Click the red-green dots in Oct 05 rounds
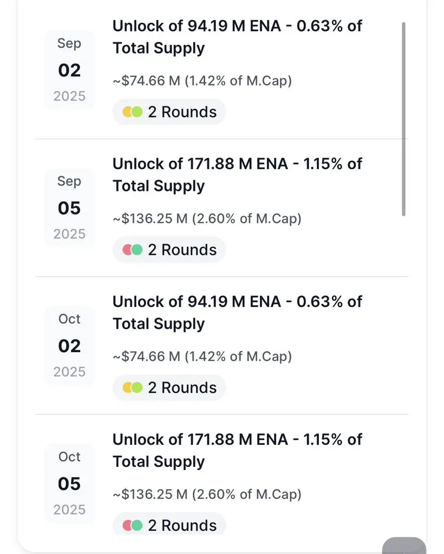 click(133, 525)
